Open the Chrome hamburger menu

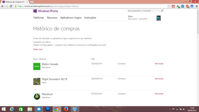pyautogui.click(x=197, y=6)
